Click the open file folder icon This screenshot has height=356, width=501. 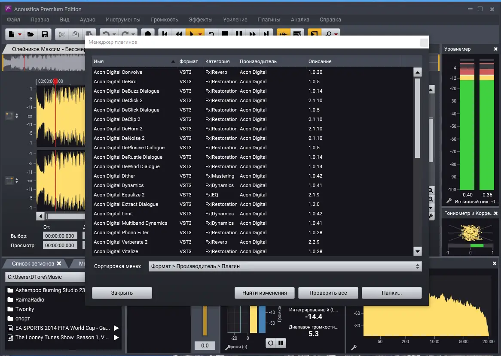31,34
